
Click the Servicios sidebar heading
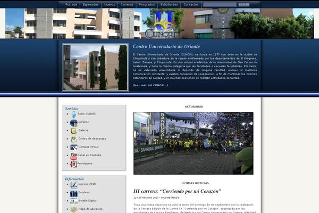click(x=72, y=109)
